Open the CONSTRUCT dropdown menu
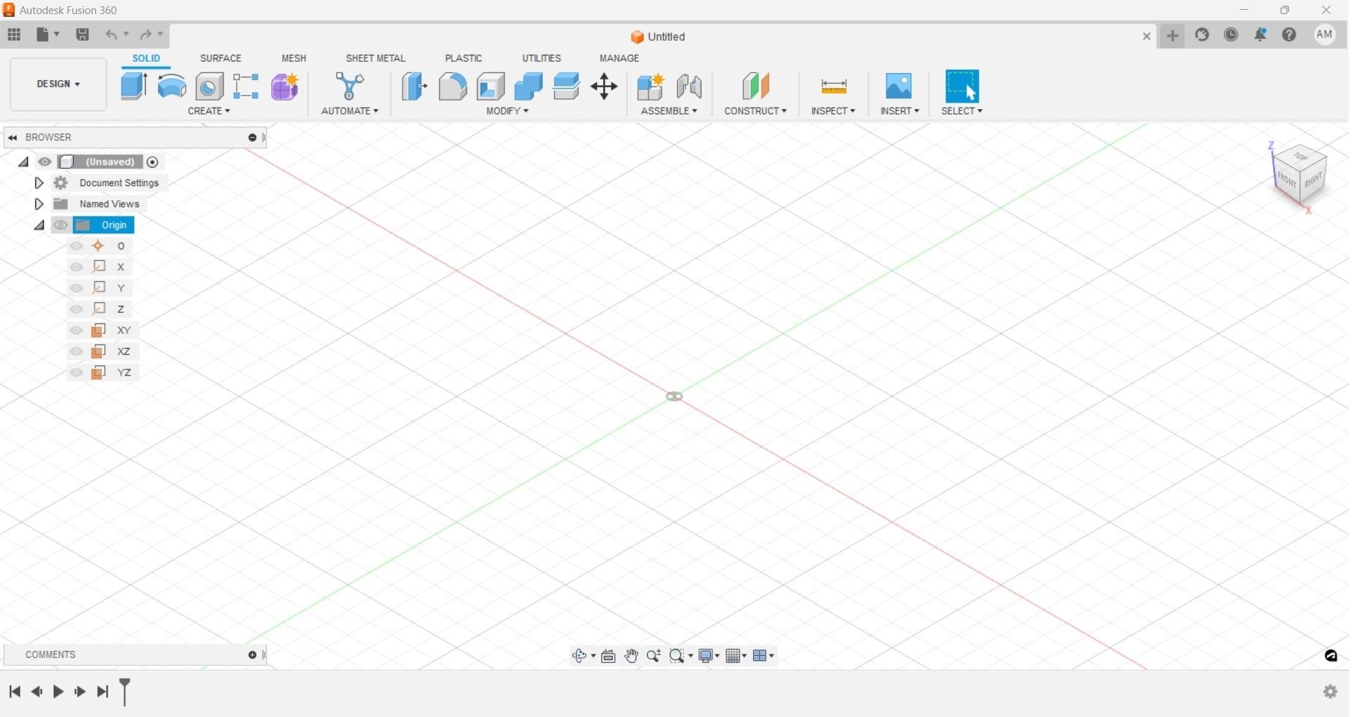 pos(757,111)
